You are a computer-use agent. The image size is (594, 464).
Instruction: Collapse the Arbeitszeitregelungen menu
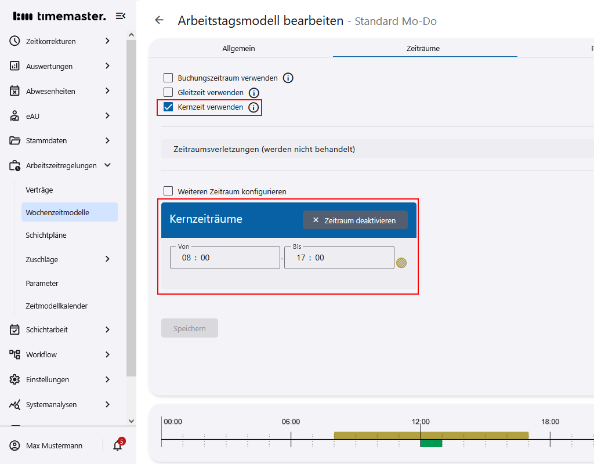click(x=107, y=165)
